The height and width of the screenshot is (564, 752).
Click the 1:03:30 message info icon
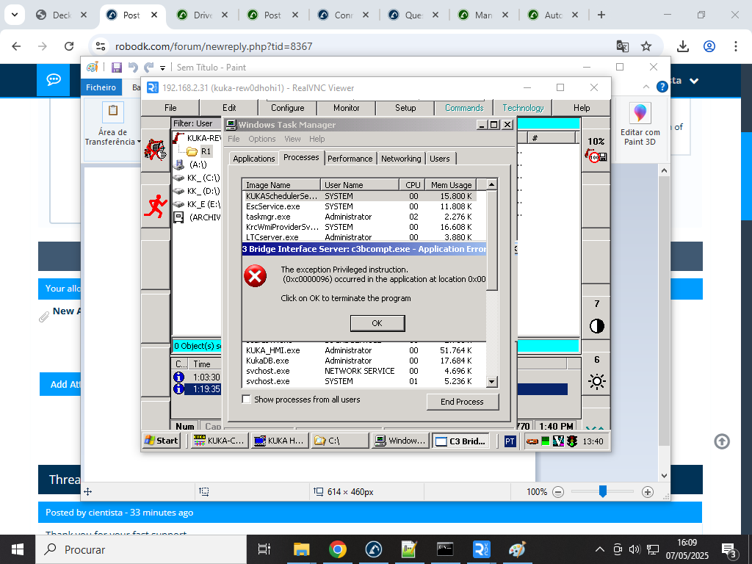pyautogui.click(x=178, y=377)
